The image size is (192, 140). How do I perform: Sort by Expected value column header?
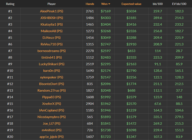tap(131, 4)
